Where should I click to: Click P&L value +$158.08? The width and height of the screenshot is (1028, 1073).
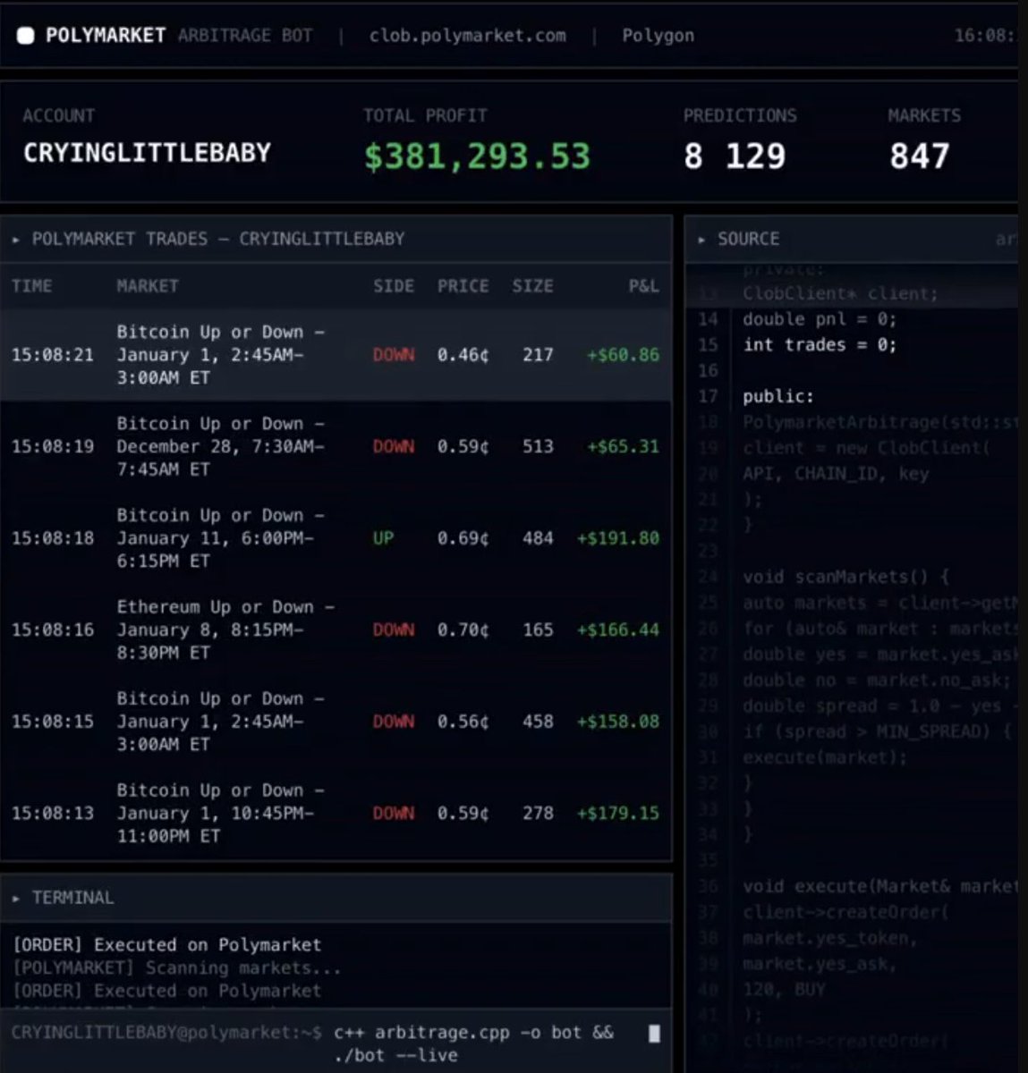[x=618, y=722]
